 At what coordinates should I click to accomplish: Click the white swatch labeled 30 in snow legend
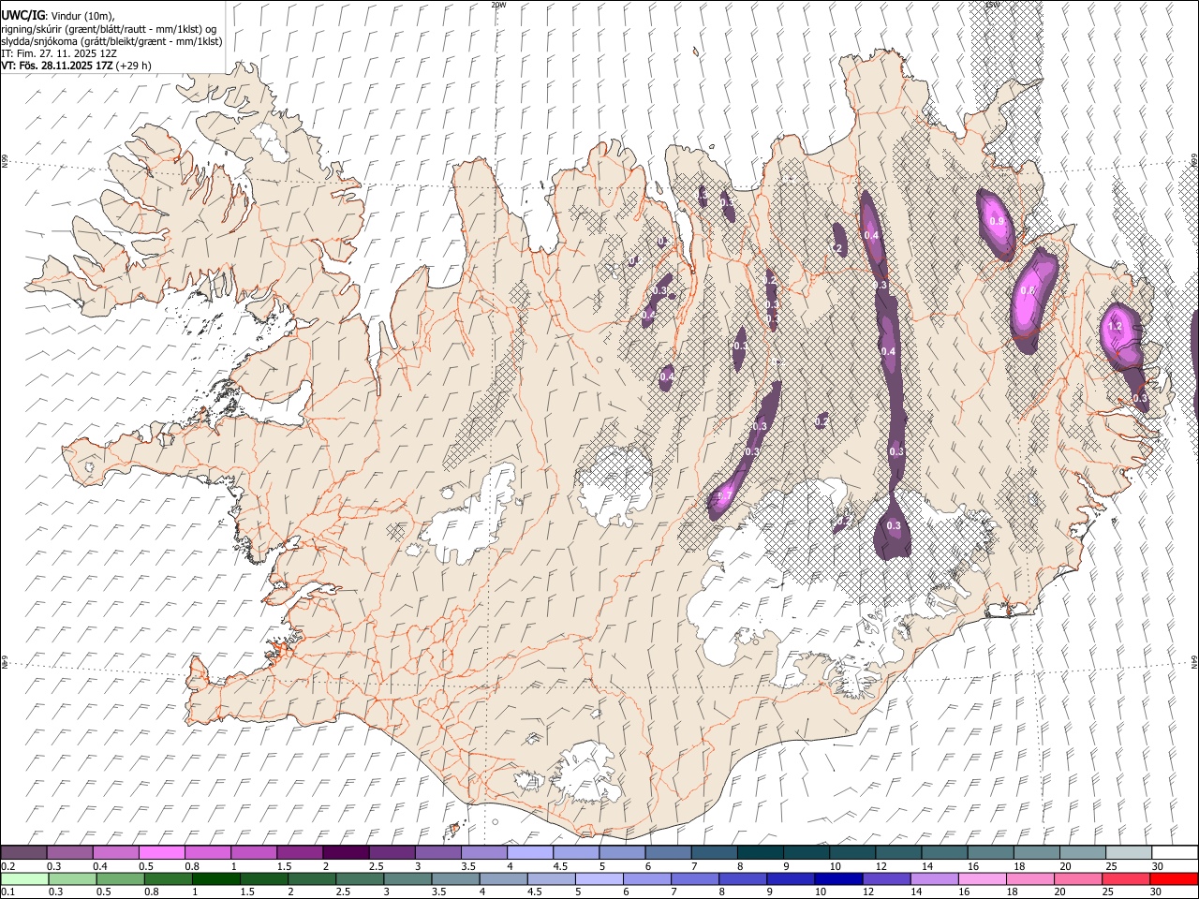(x=1174, y=853)
